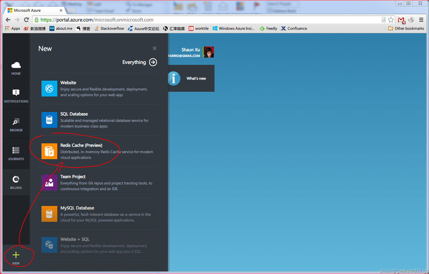The height and width of the screenshot is (274, 429).
Task: Open the Home cloud icon in sidebar
Action: point(16,65)
